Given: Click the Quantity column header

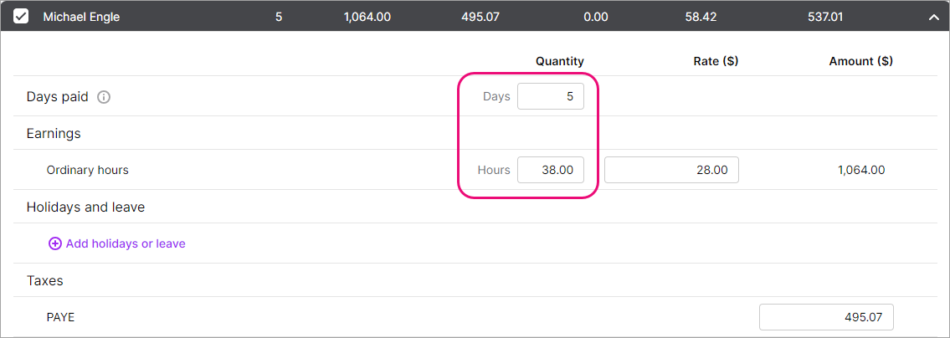Looking at the screenshot, I should (560, 61).
